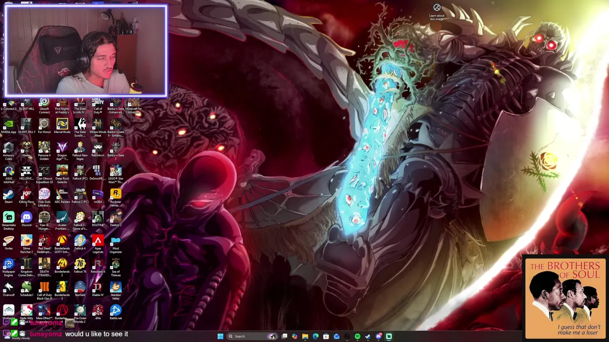The image size is (609, 342).
Task: Select the Where Winds Meet icon
Action: click(98, 128)
